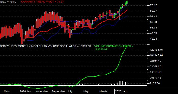
Task: Click the 101342.44 axis value
Action: 156,55
